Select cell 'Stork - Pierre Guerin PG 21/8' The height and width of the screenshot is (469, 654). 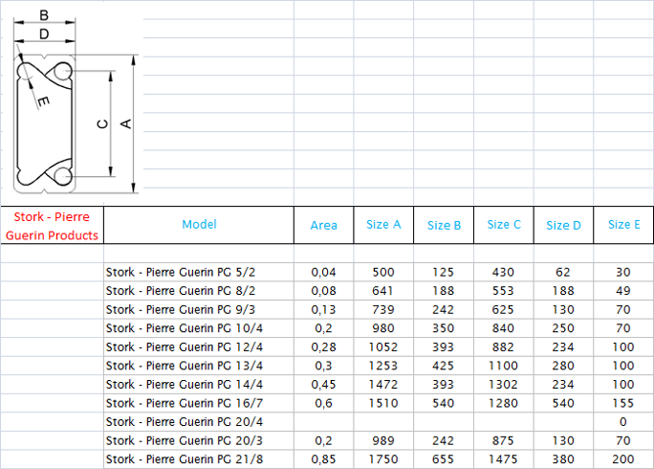pyautogui.click(x=199, y=459)
